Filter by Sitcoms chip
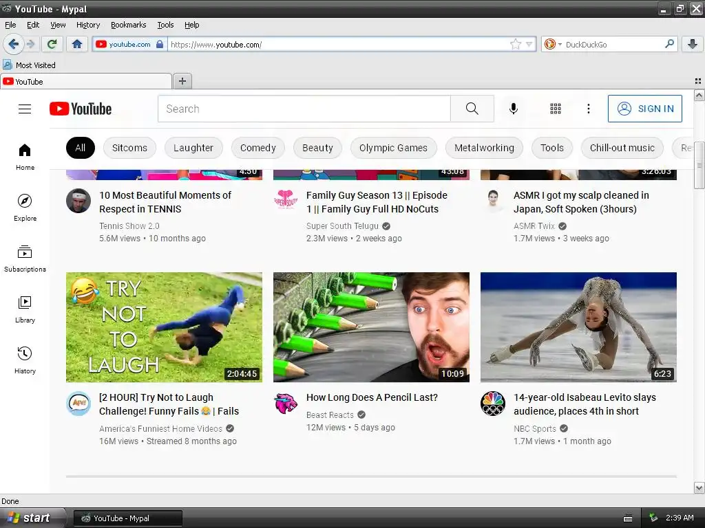 pyautogui.click(x=129, y=148)
